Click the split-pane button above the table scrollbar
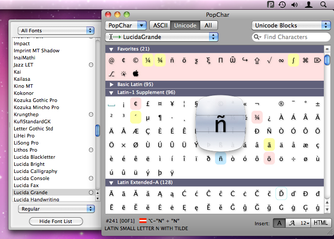The width and height of the screenshot is (334, 239). click(x=327, y=49)
